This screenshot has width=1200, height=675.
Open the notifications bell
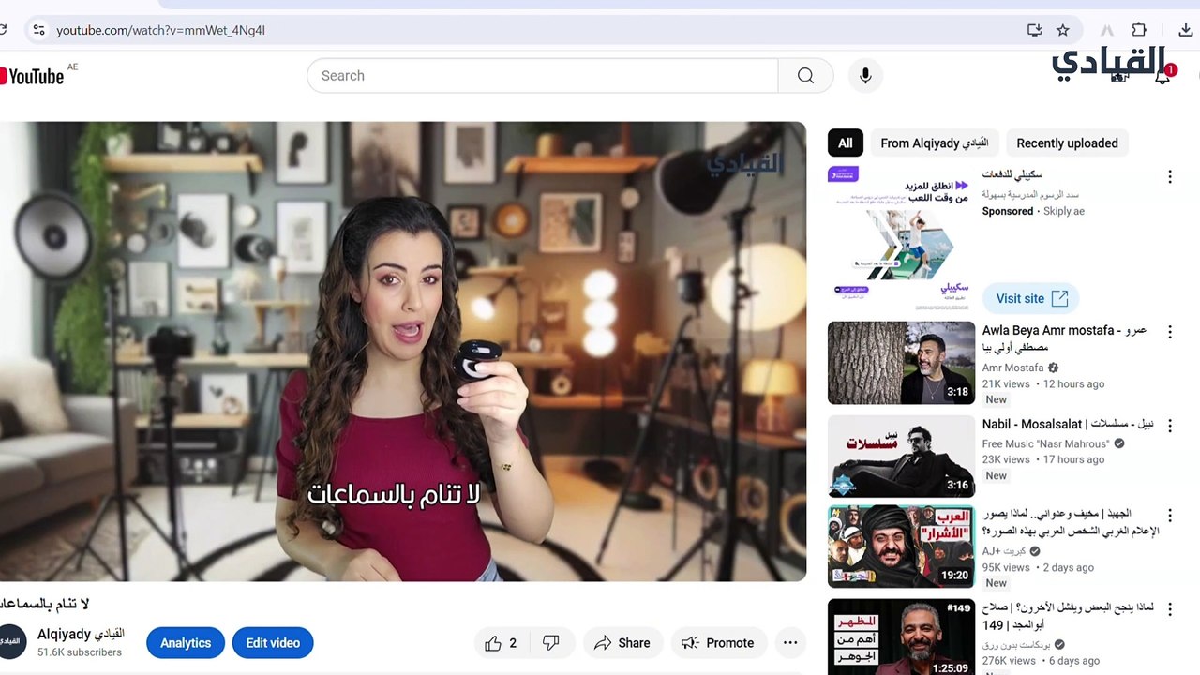tap(1162, 77)
